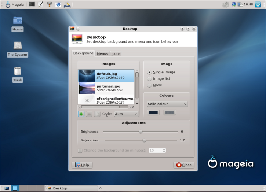Screen dimensions: 266x192
Task: Launch the text editor pencil icon
Action: click(41, 4)
